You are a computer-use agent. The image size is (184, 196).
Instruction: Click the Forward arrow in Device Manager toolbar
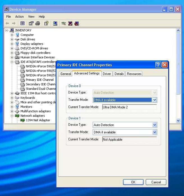pyautogui.click(x=14, y=23)
